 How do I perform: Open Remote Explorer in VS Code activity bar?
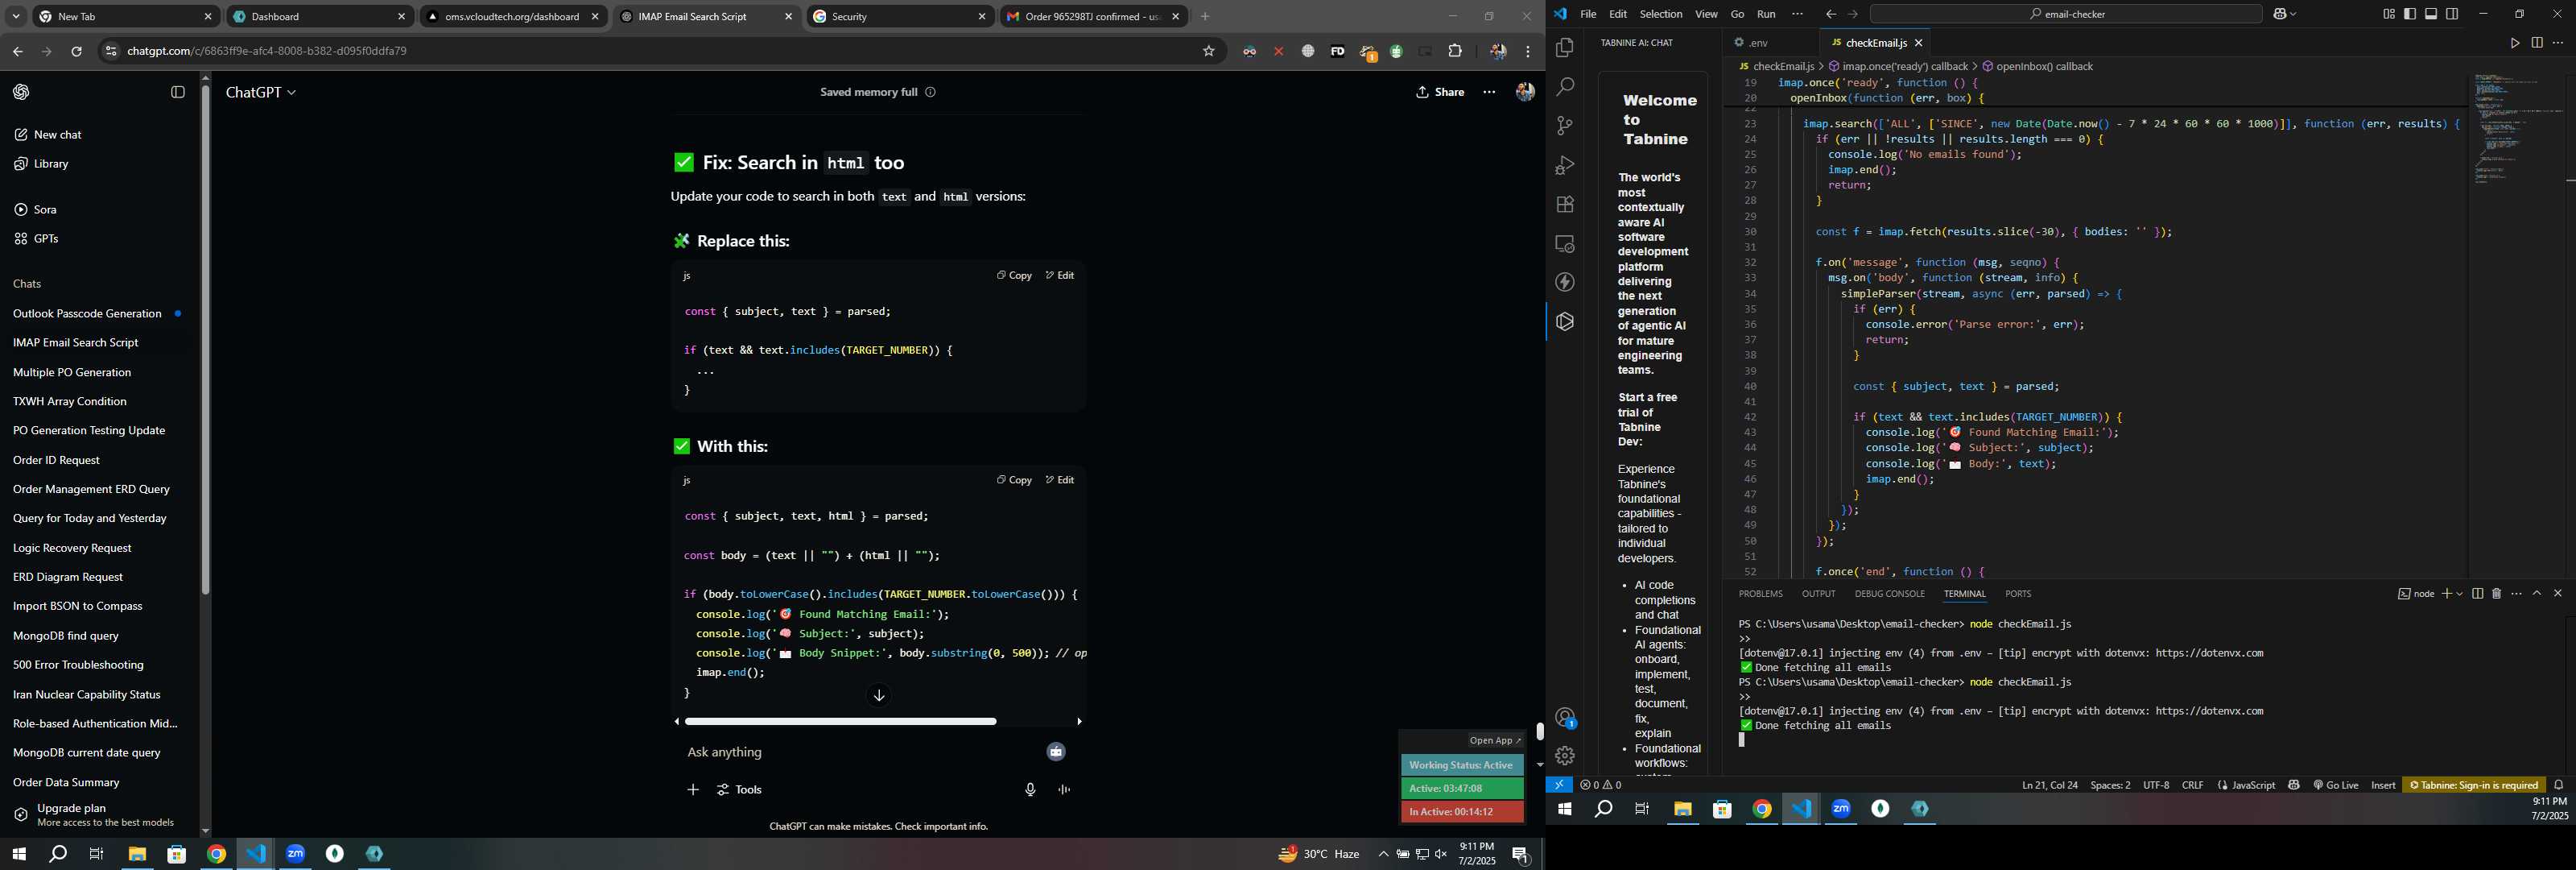click(x=1565, y=243)
